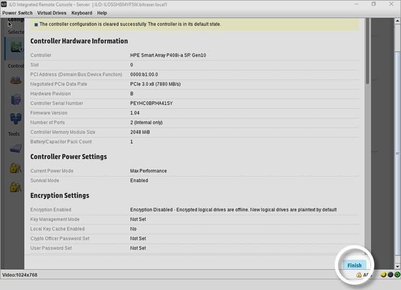Image resolution: width=401 pixels, height=290 pixels.
Task: Click the 'Encryption Settings' heading
Action: click(60, 195)
